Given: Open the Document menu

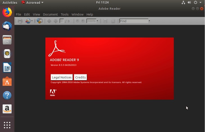Looking at the screenshot, I should click(50, 14).
